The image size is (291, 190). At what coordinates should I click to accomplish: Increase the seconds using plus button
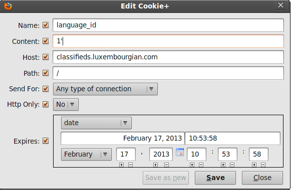pyautogui.click(x=254, y=165)
